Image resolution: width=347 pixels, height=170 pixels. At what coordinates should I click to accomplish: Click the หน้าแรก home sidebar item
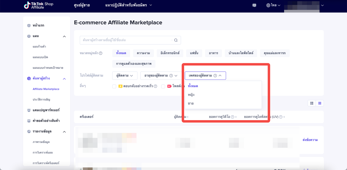coord(38,25)
